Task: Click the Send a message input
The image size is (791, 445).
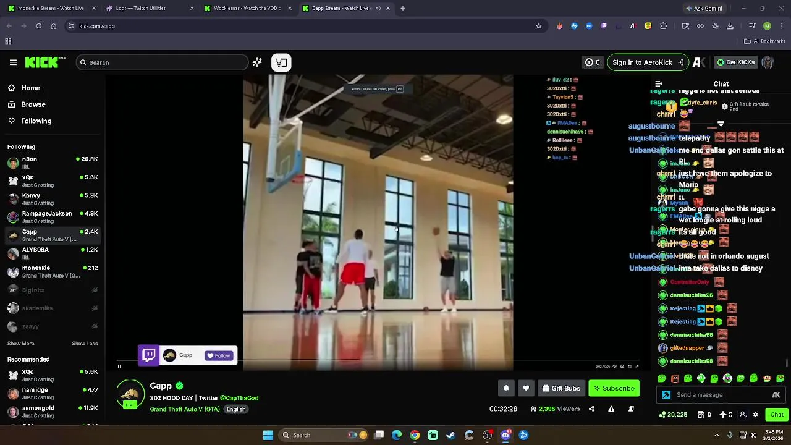Action: click(x=721, y=395)
